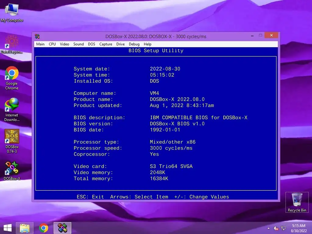Click the System time value 05:15:02
The image size is (312, 234).
click(x=162, y=75)
